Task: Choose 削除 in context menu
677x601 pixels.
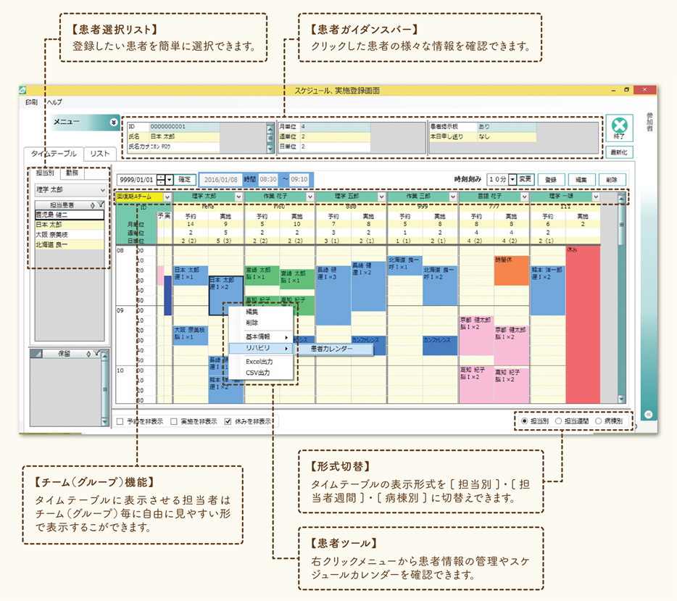Action: (x=261, y=323)
